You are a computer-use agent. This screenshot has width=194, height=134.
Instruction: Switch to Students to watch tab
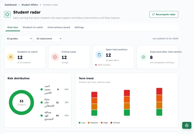click(x=33, y=27)
